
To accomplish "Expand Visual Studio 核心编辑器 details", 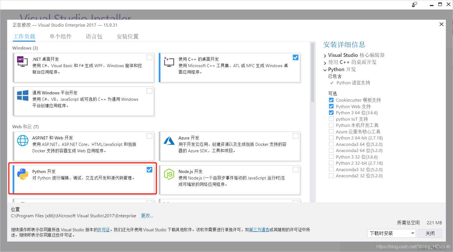I will [x=325, y=56].
